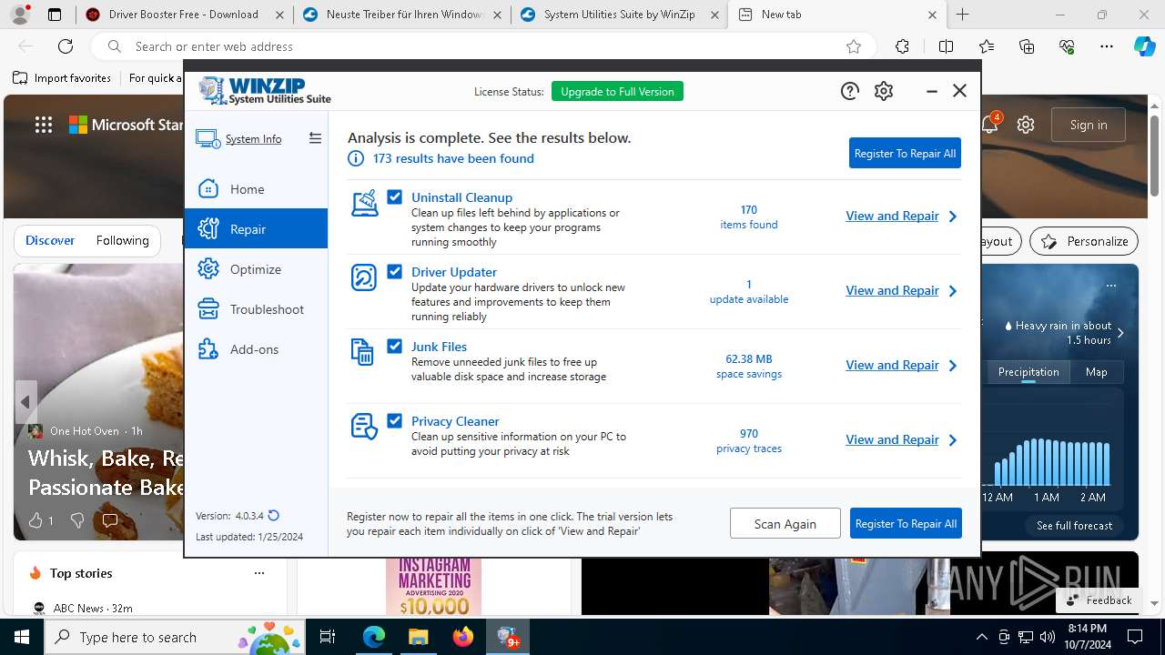Click the Personalize button
Viewport: 1165px width, 655px height.
coord(1083,241)
